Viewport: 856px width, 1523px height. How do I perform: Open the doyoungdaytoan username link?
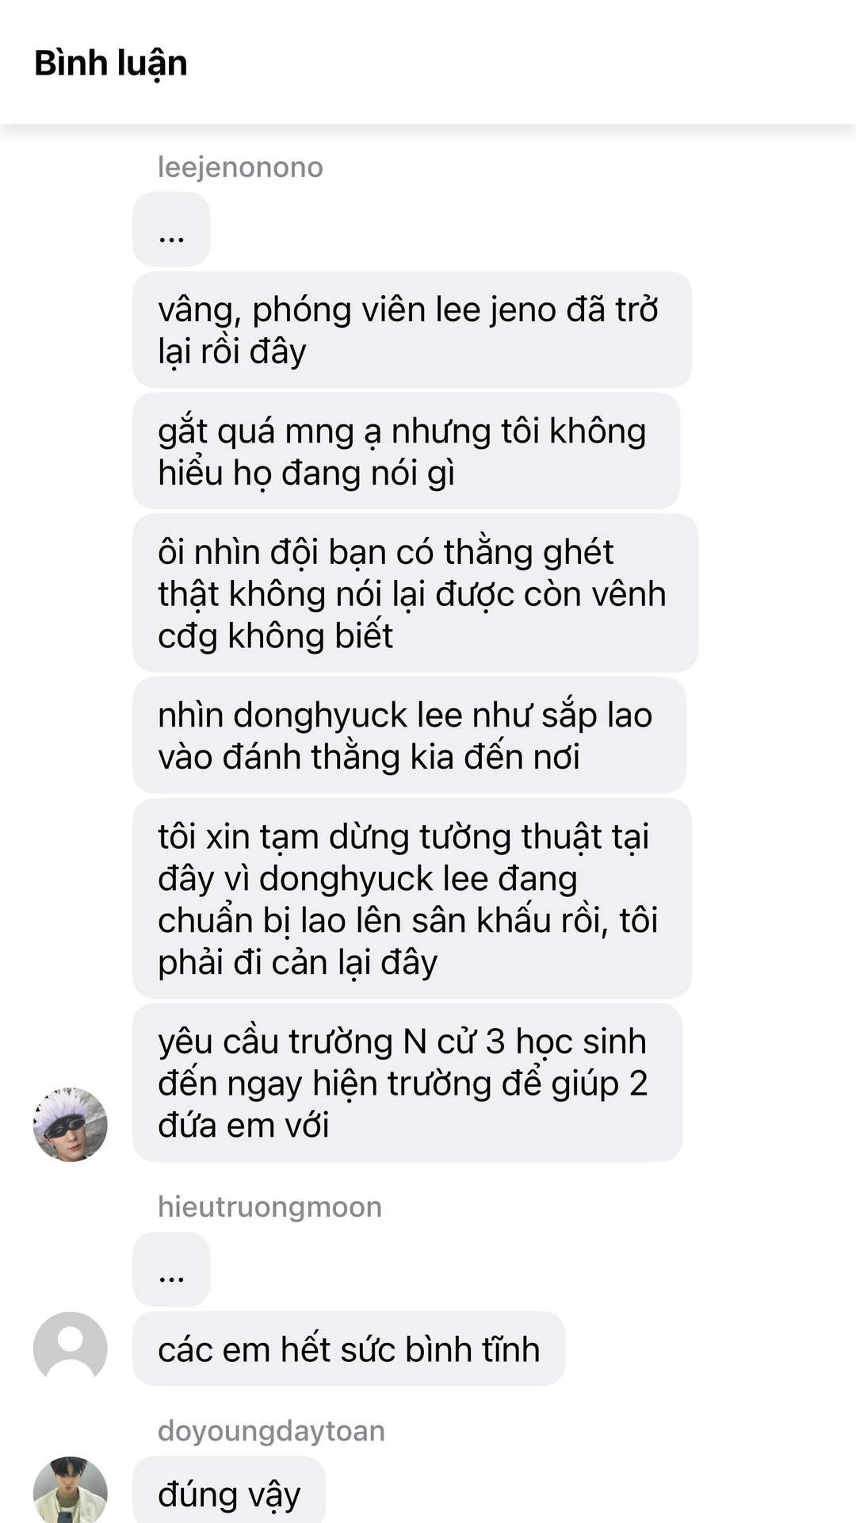coord(271,1430)
